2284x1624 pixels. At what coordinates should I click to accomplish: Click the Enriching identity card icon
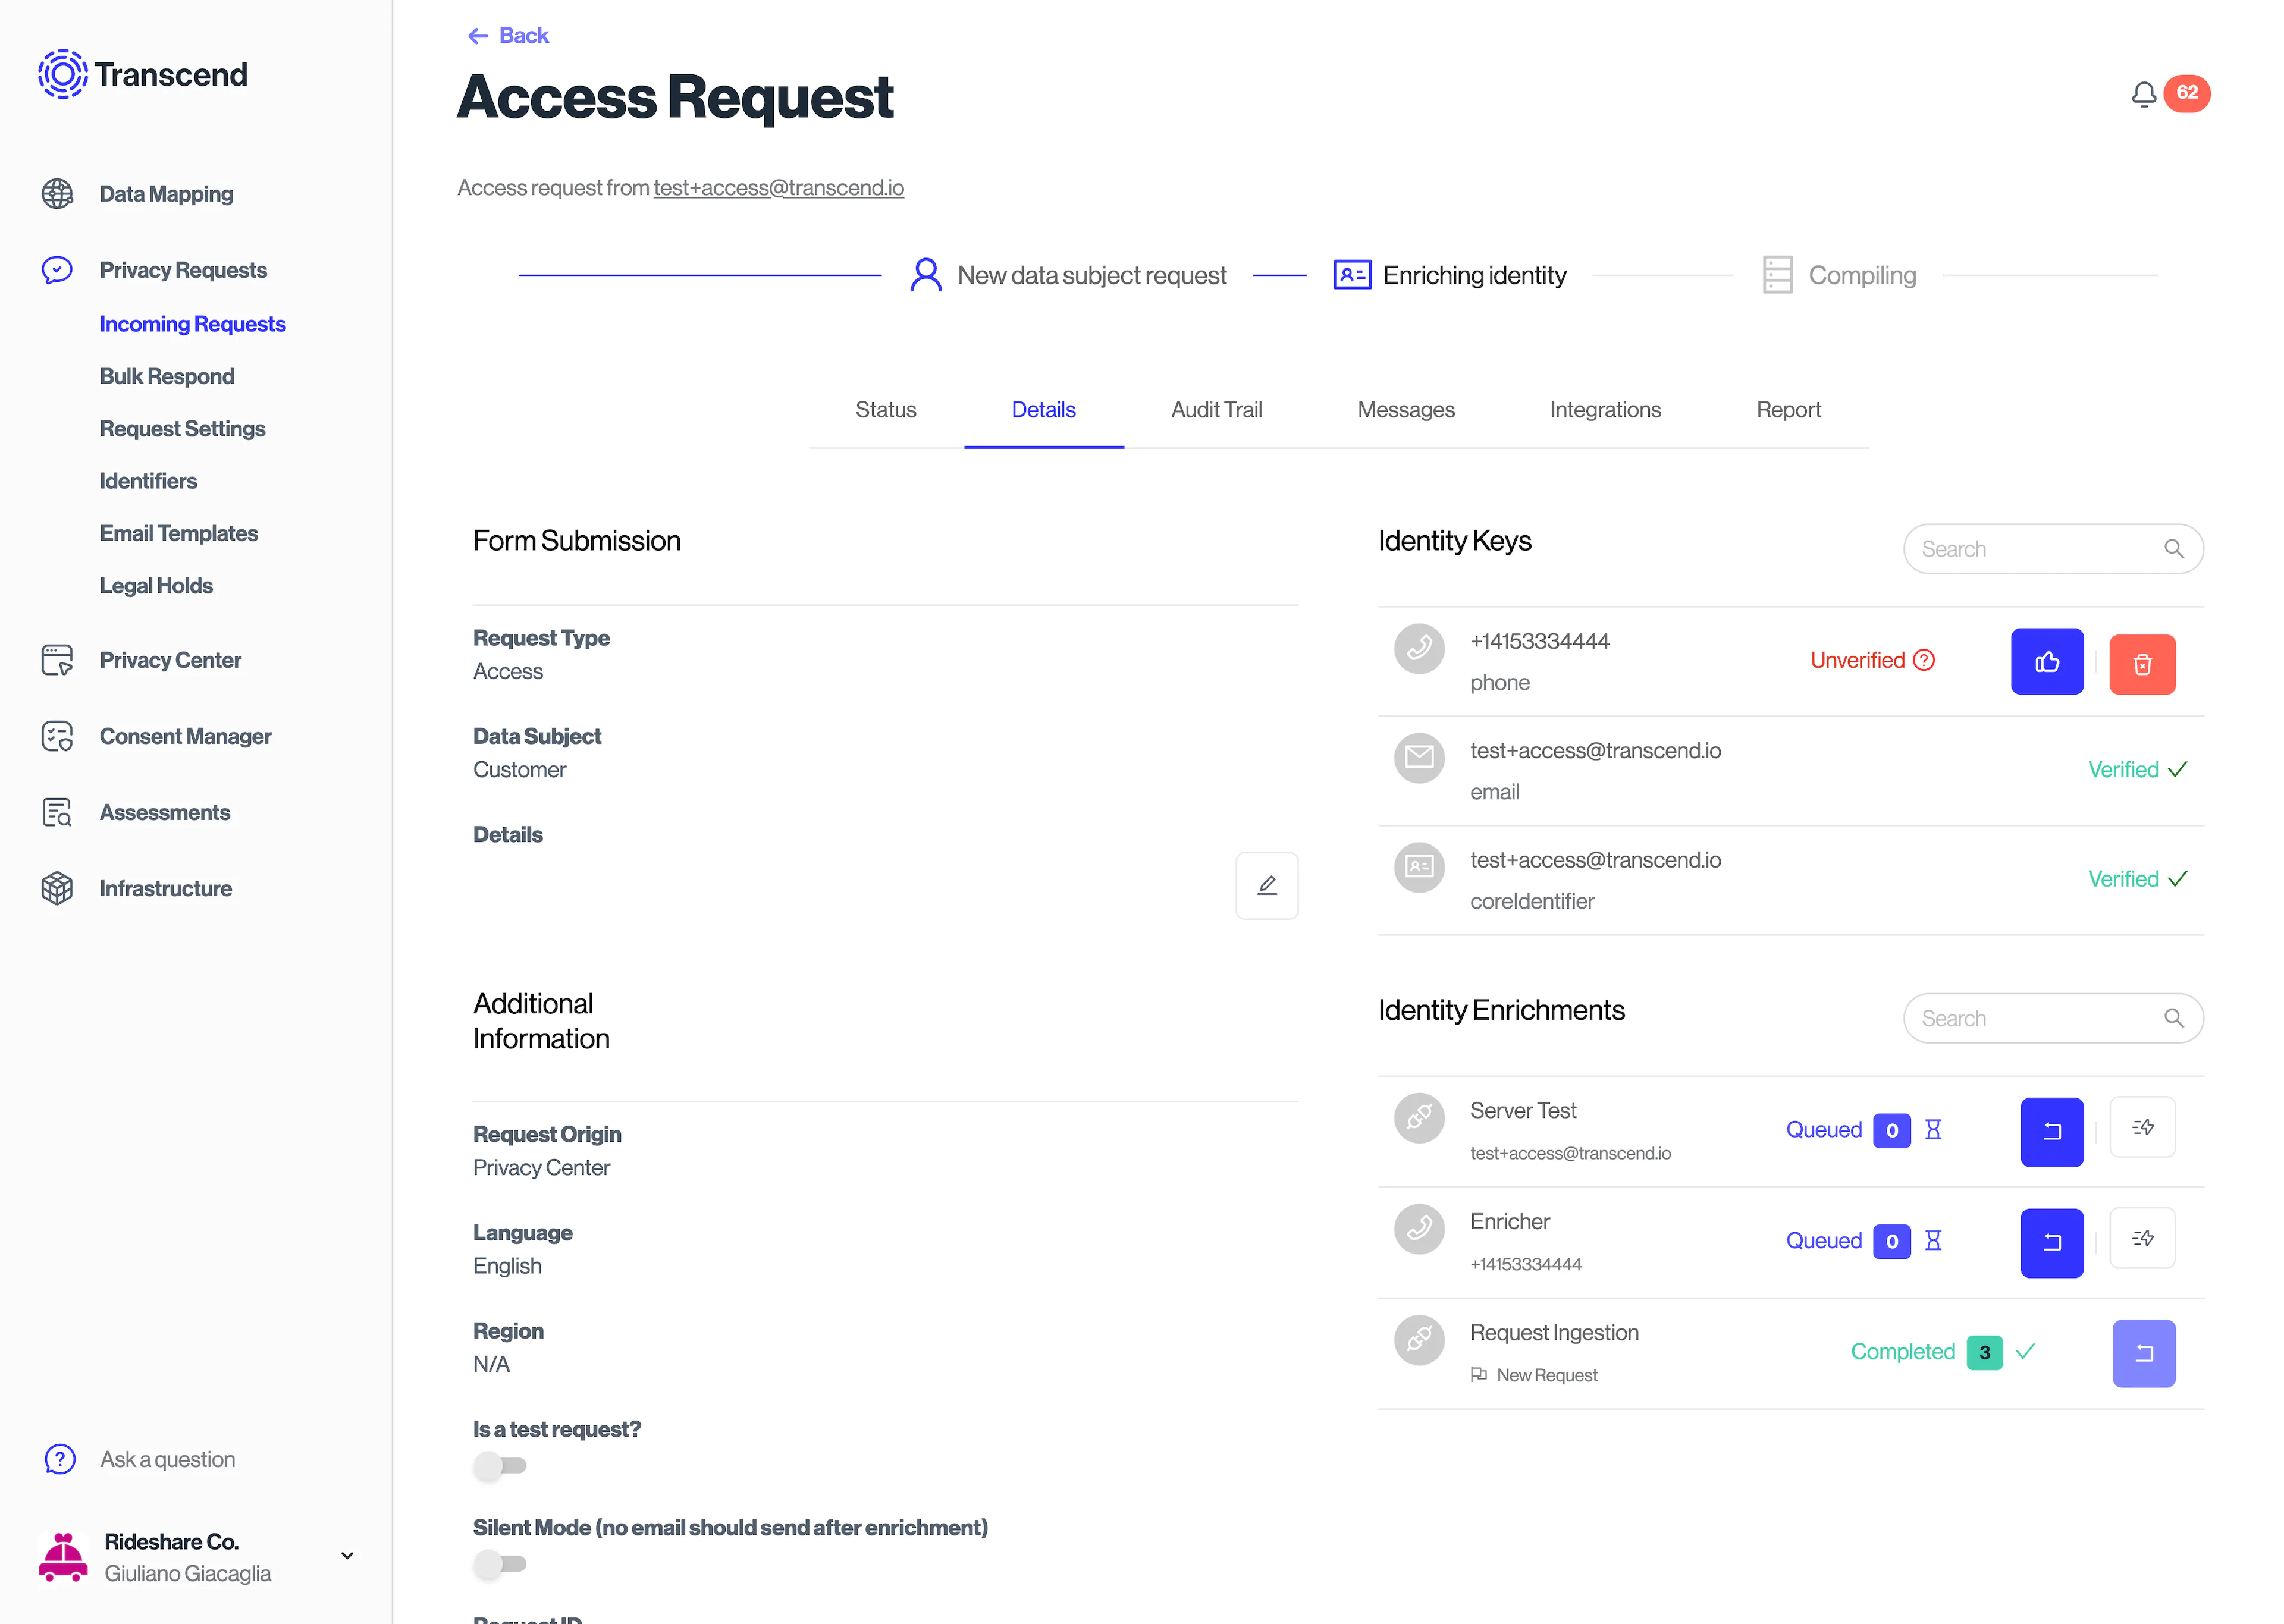pos(1351,275)
